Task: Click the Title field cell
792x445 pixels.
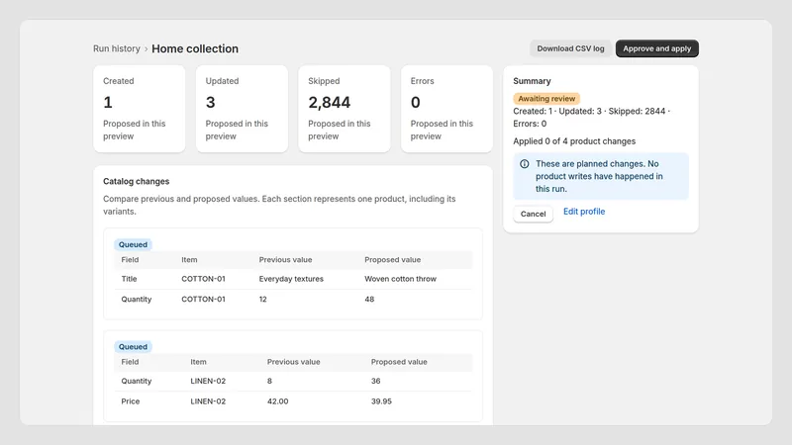Action: (x=129, y=279)
